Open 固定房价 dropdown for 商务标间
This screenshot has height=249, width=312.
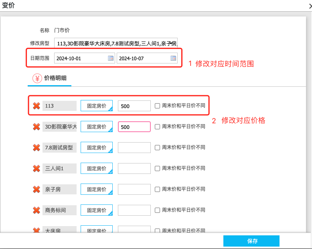pos(97,210)
